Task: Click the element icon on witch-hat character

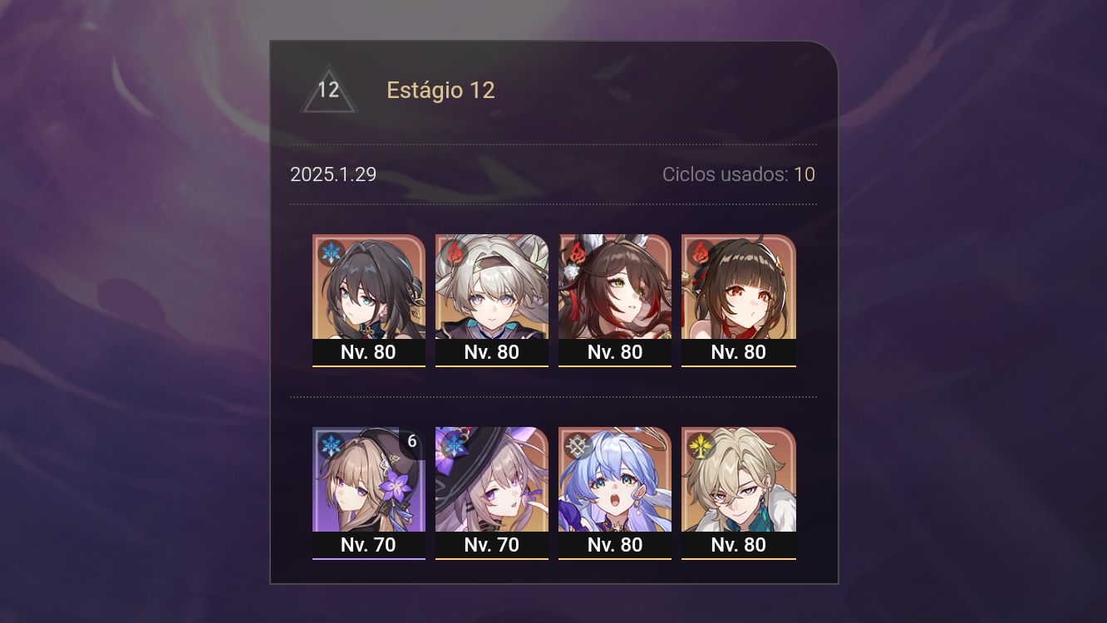Action: [x=454, y=445]
